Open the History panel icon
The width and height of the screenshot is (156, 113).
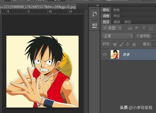(95, 14)
